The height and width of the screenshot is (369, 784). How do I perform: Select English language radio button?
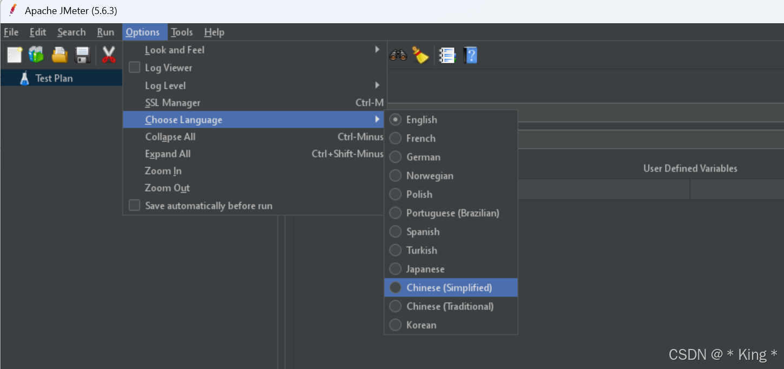tap(396, 120)
